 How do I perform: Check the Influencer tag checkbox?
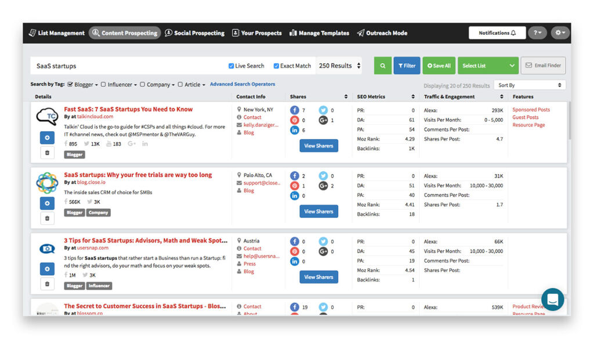click(x=103, y=85)
